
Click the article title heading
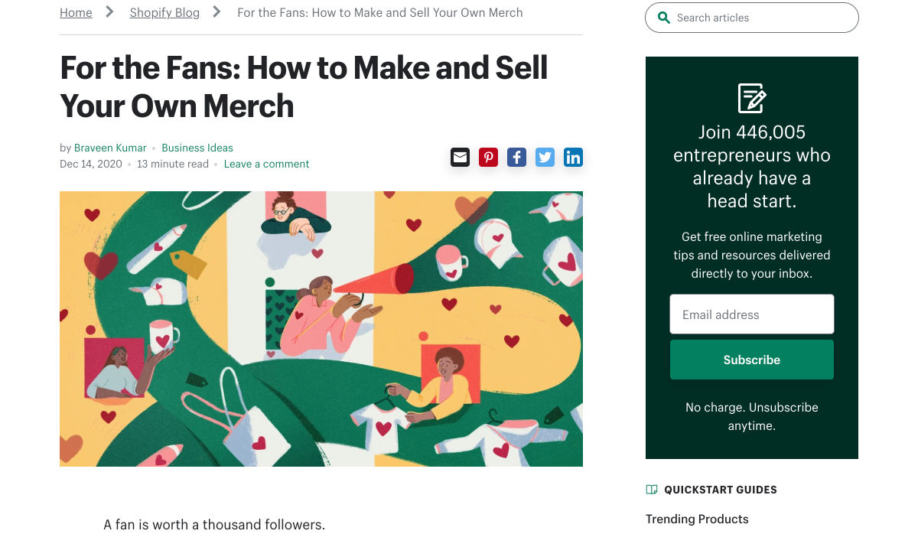[304, 86]
